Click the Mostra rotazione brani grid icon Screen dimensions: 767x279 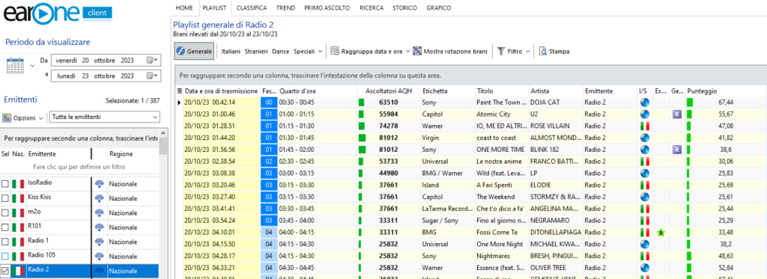click(417, 51)
